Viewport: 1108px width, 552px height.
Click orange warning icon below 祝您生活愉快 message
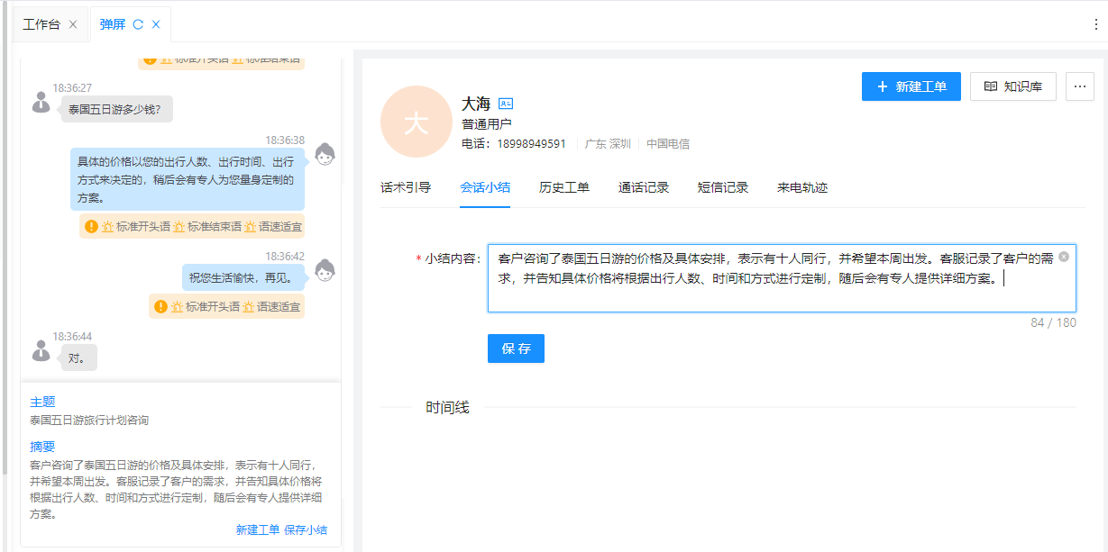160,307
